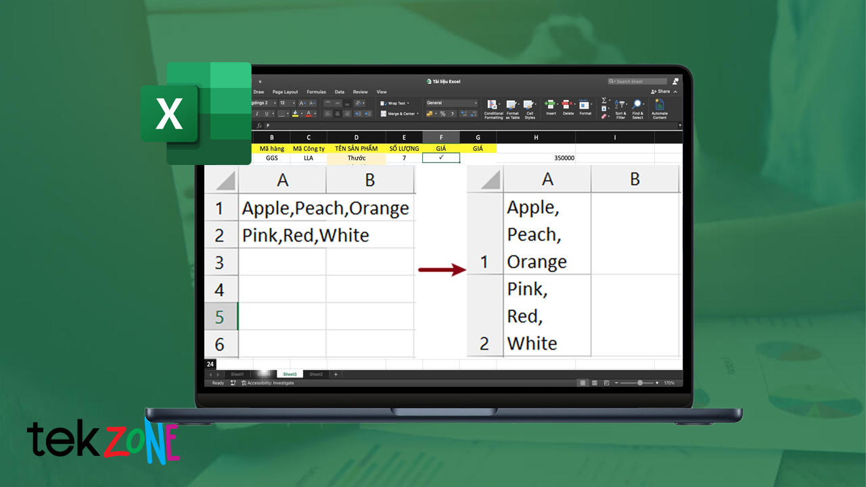The height and width of the screenshot is (487, 866).
Task: Switch to Page Break Preview view
Action: tap(607, 383)
